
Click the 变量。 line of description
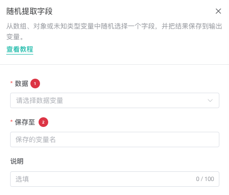pos(15,37)
